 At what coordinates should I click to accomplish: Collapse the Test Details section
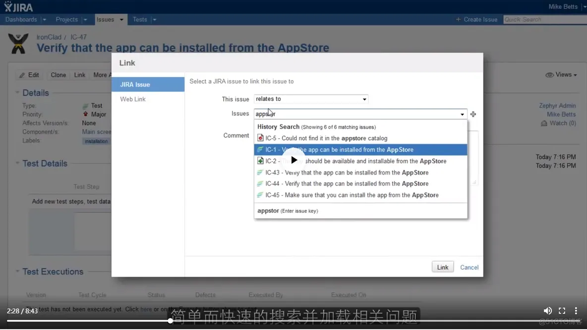coord(17,163)
